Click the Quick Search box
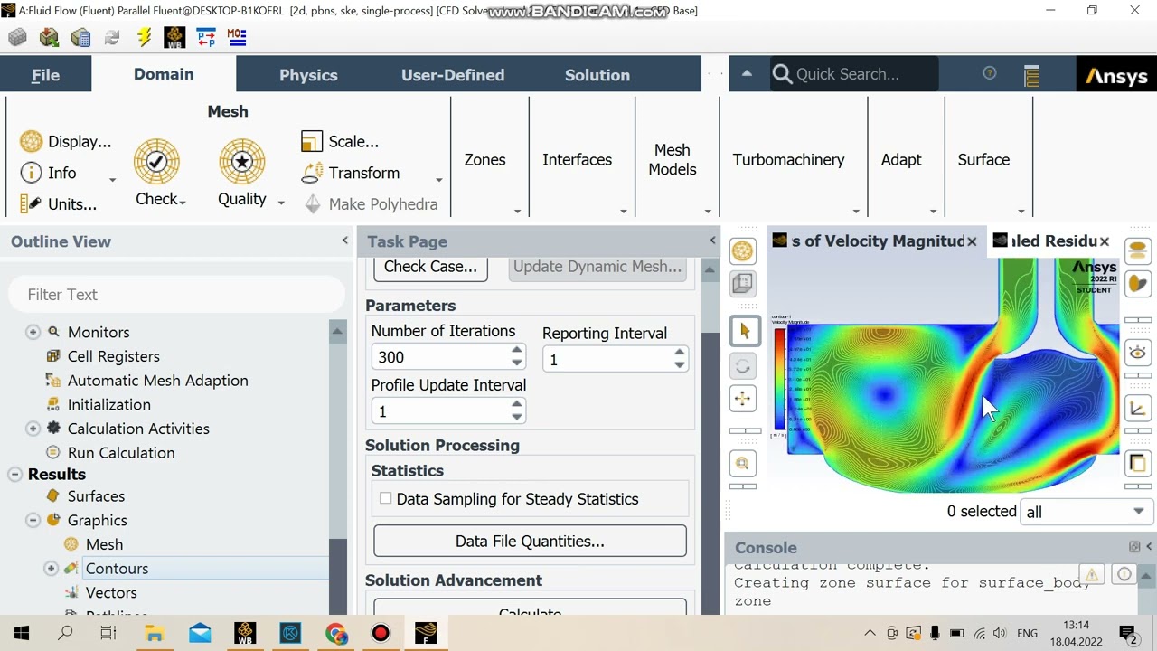Viewport: 1157px width, 651px height. (x=854, y=74)
